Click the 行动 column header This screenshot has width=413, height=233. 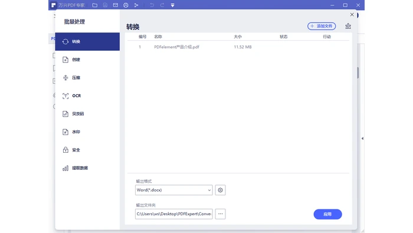point(327,37)
